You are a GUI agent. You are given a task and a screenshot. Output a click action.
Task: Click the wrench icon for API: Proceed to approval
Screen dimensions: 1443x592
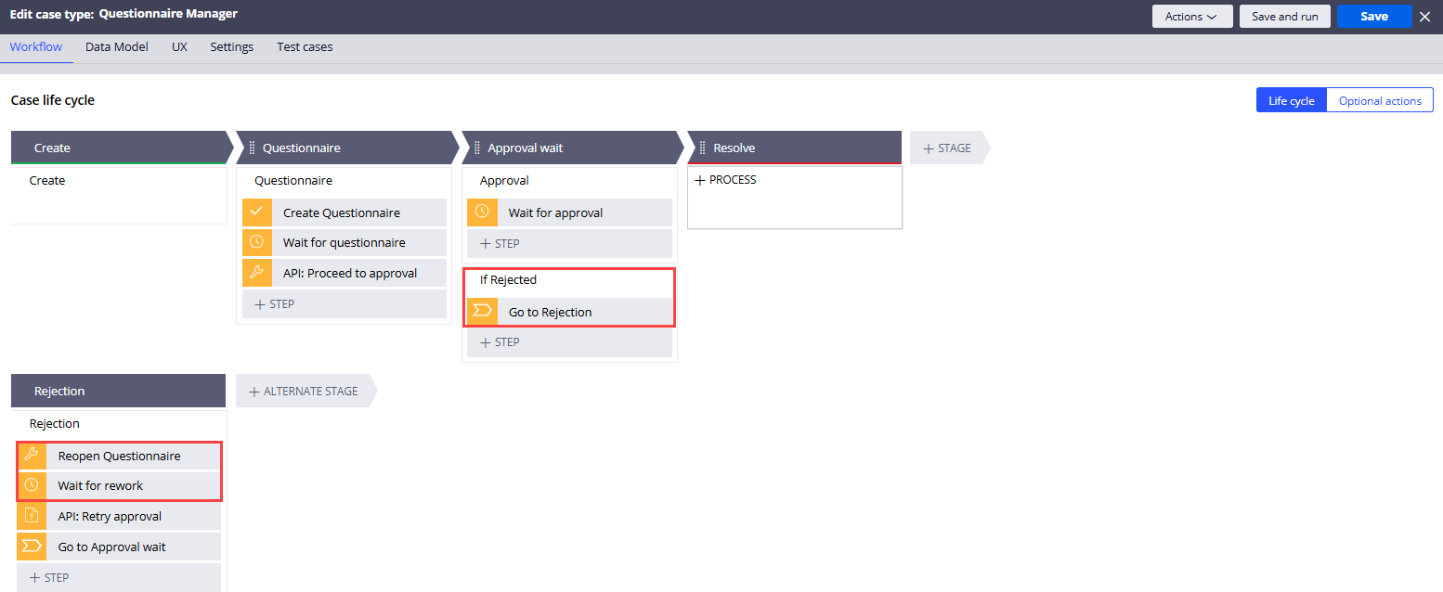tap(257, 273)
